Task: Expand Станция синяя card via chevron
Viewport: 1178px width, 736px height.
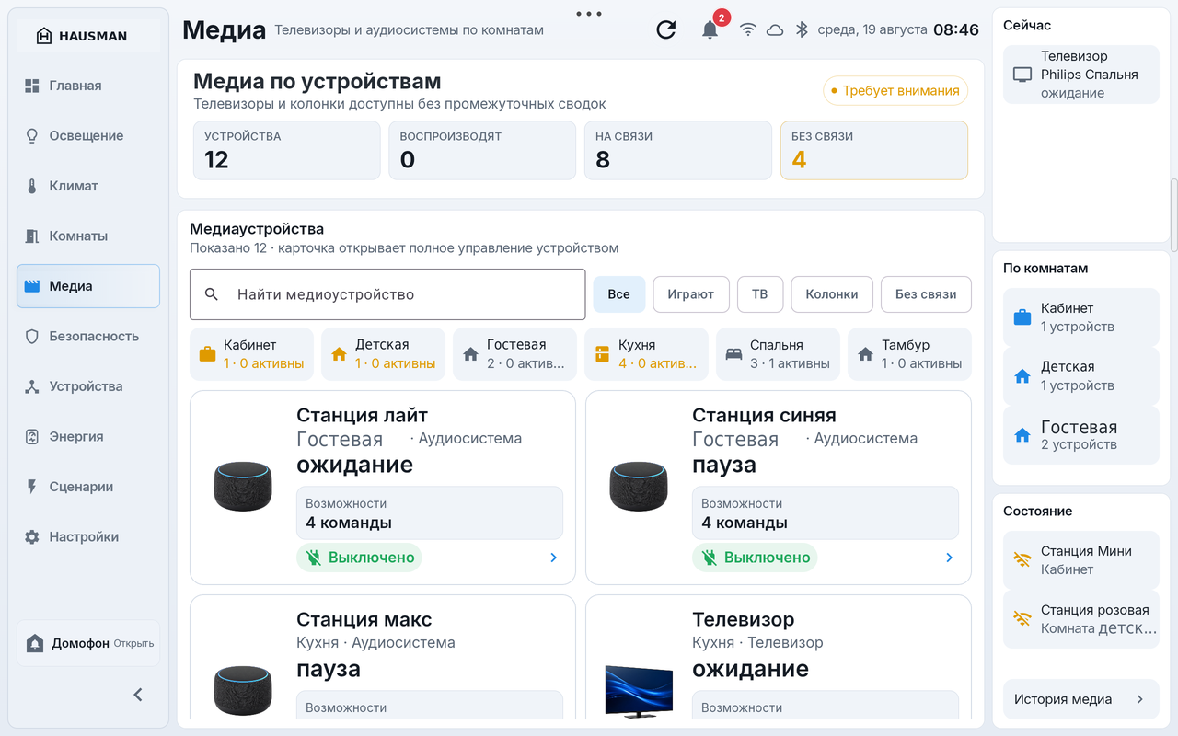Action: coord(949,558)
